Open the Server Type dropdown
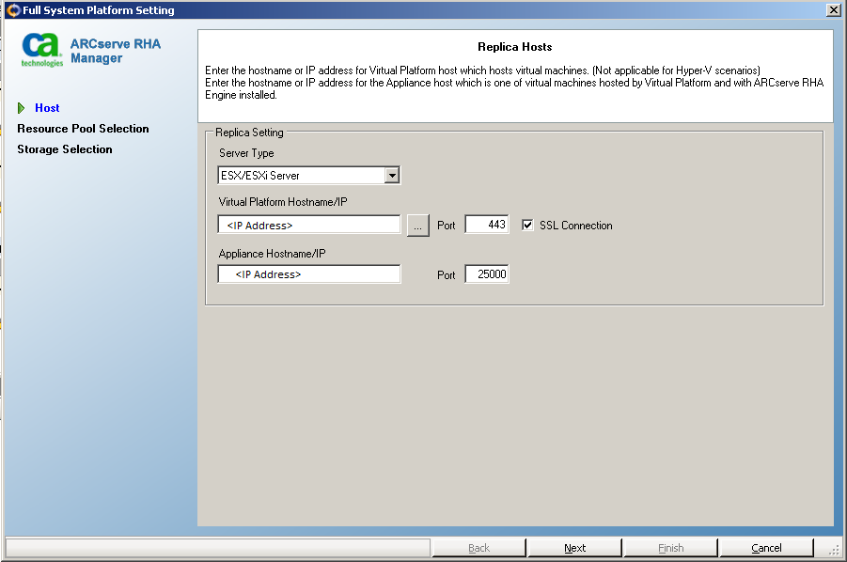The width and height of the screenshot is (847, 562). [x=392, y=176]
